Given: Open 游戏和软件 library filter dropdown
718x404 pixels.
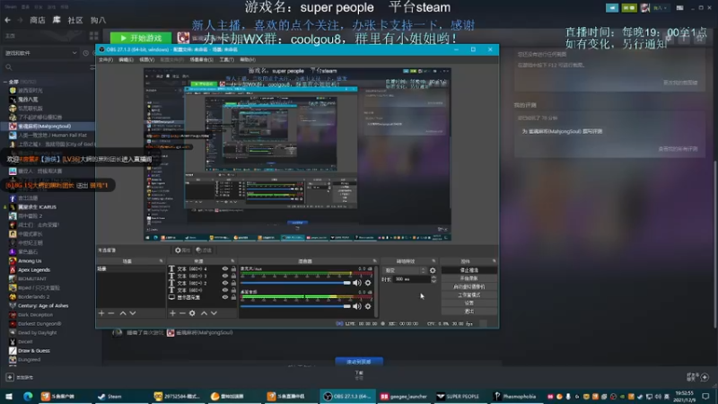Looking at the screenshot, I should click(x=40, y=53).
